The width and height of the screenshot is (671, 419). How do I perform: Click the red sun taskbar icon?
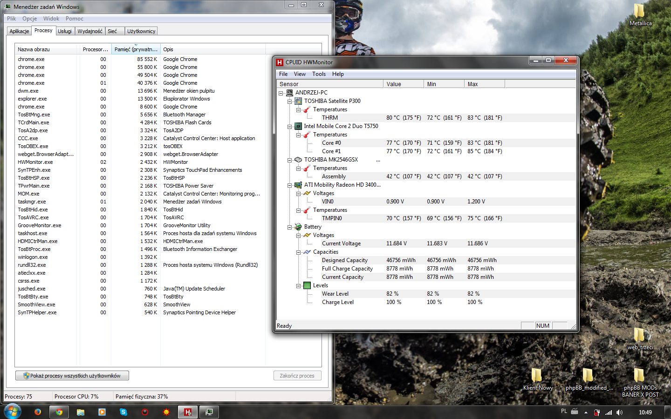pyautogui.click(x=166, y=412)
